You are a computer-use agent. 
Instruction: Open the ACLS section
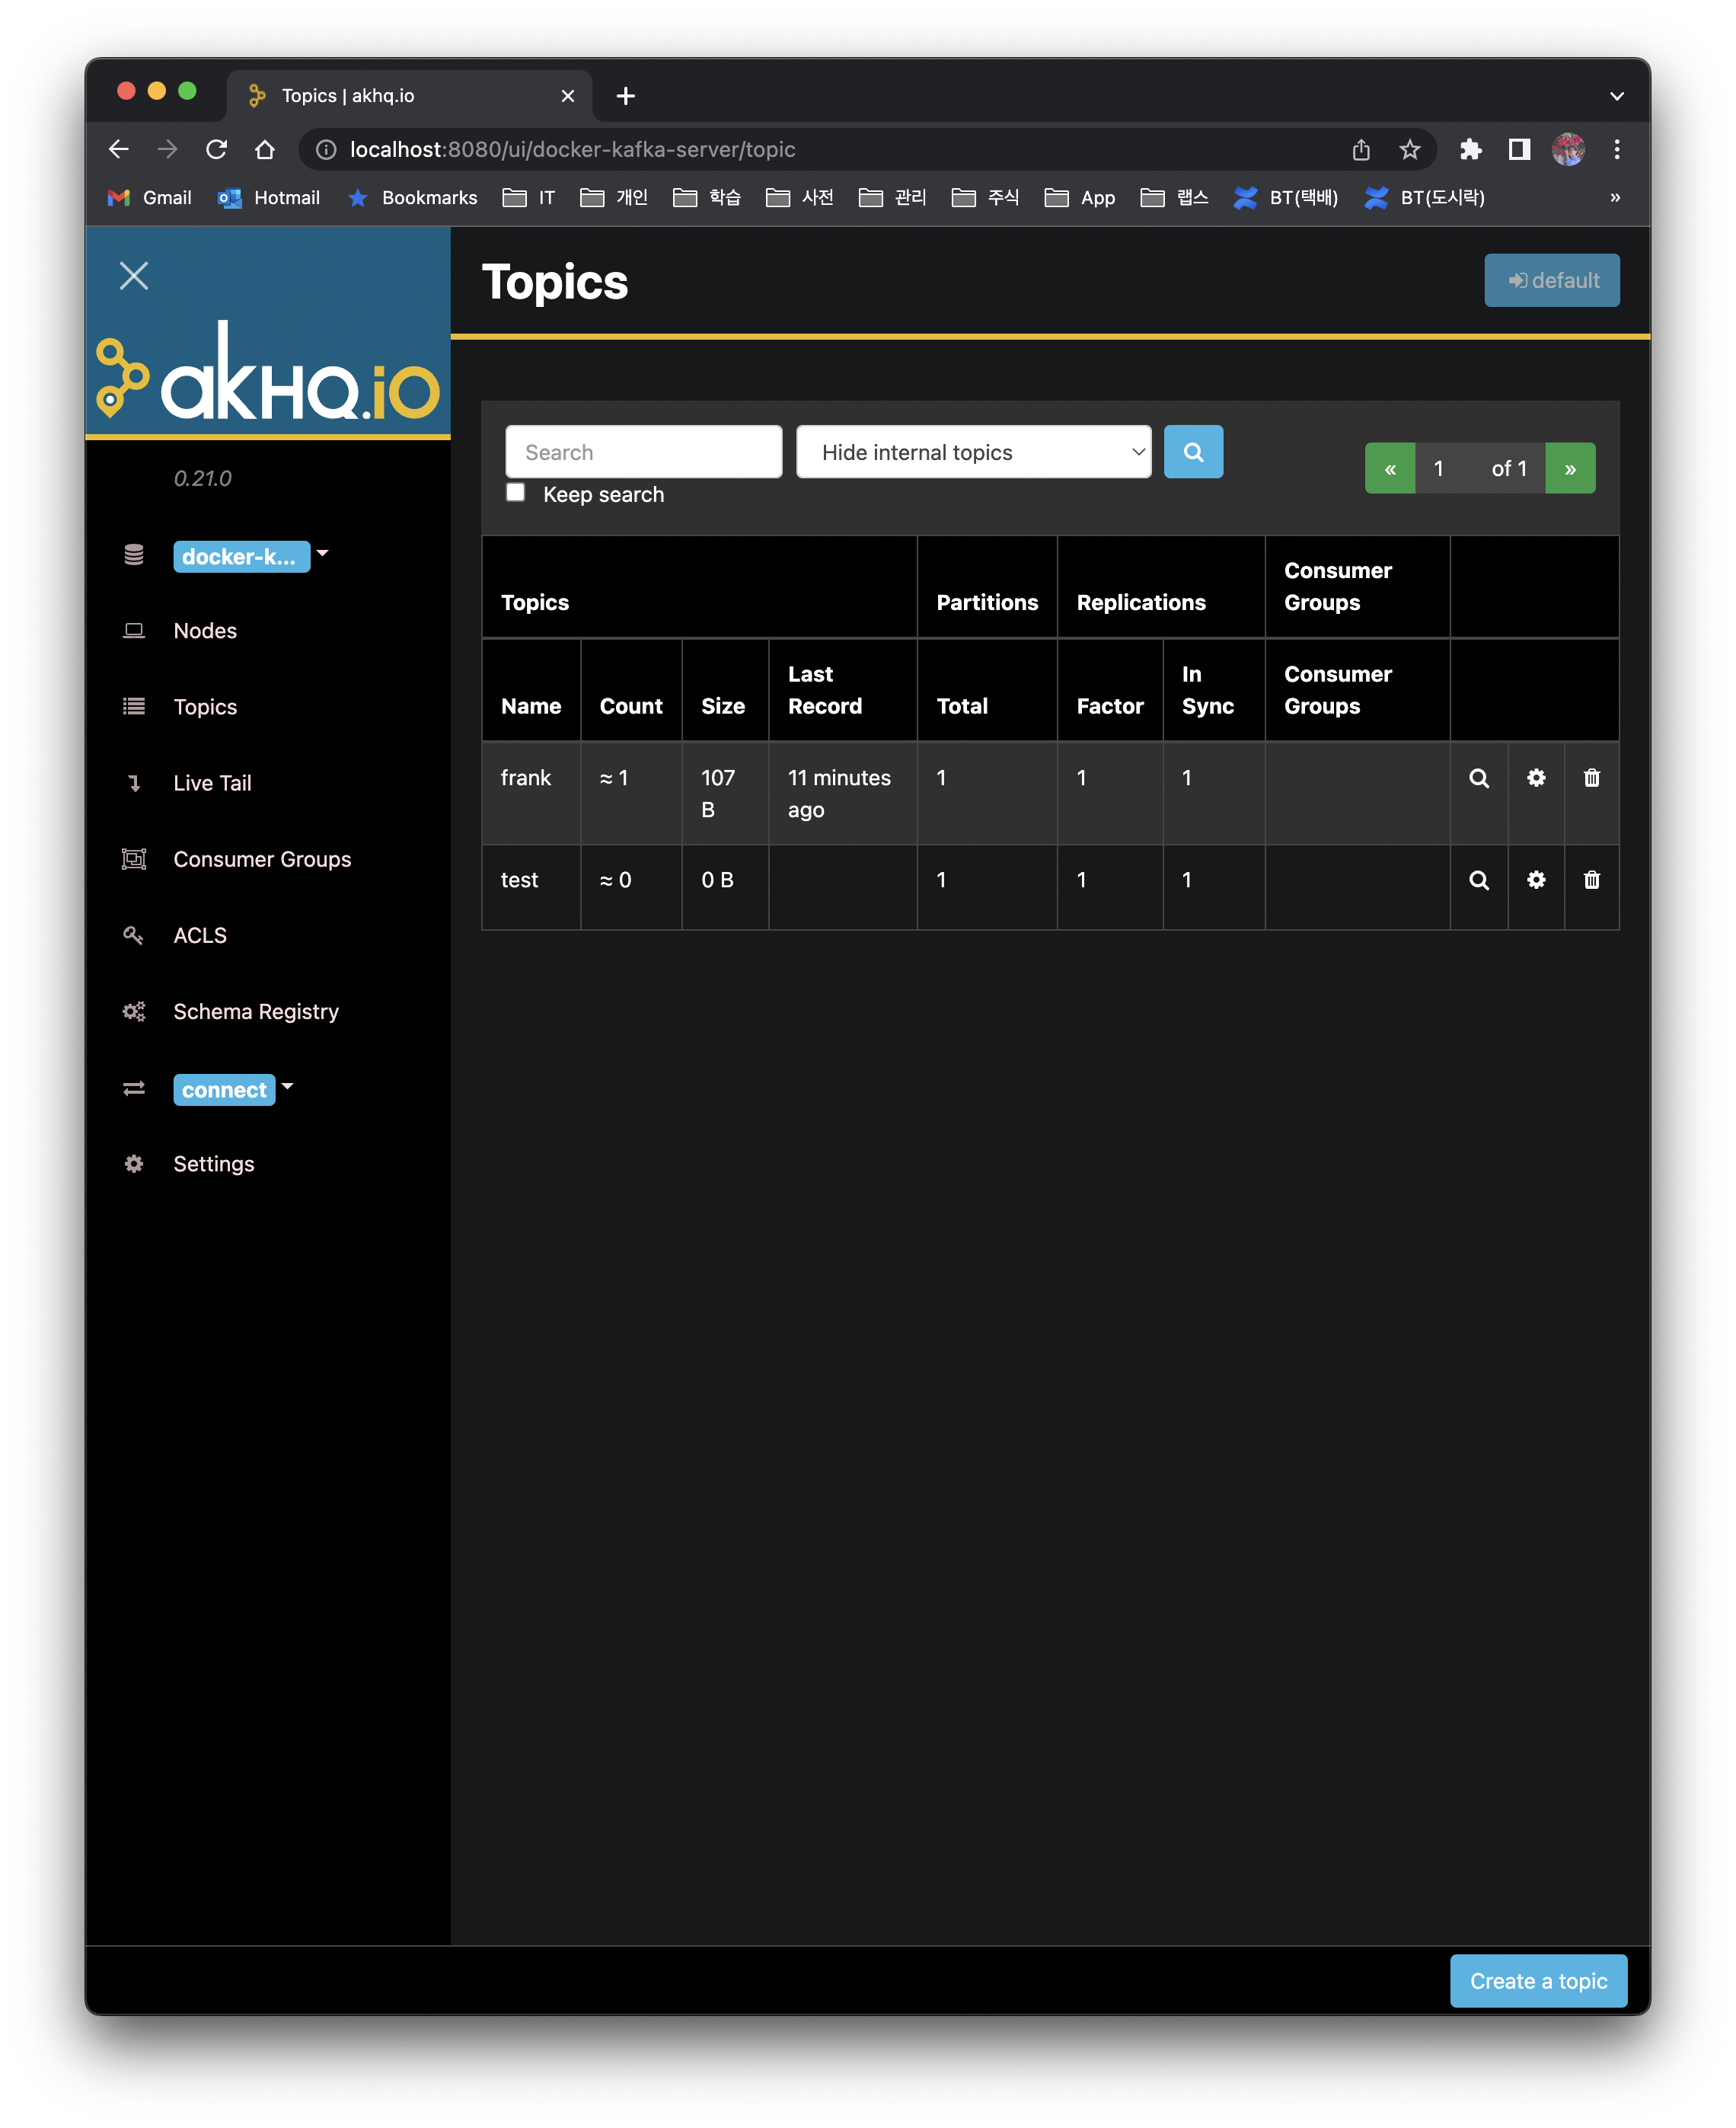click(x=200, y=935)
